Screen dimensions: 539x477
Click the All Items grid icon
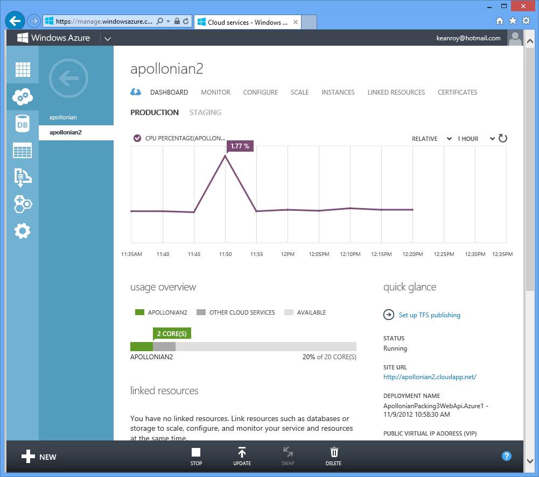(x=23, y=69)
